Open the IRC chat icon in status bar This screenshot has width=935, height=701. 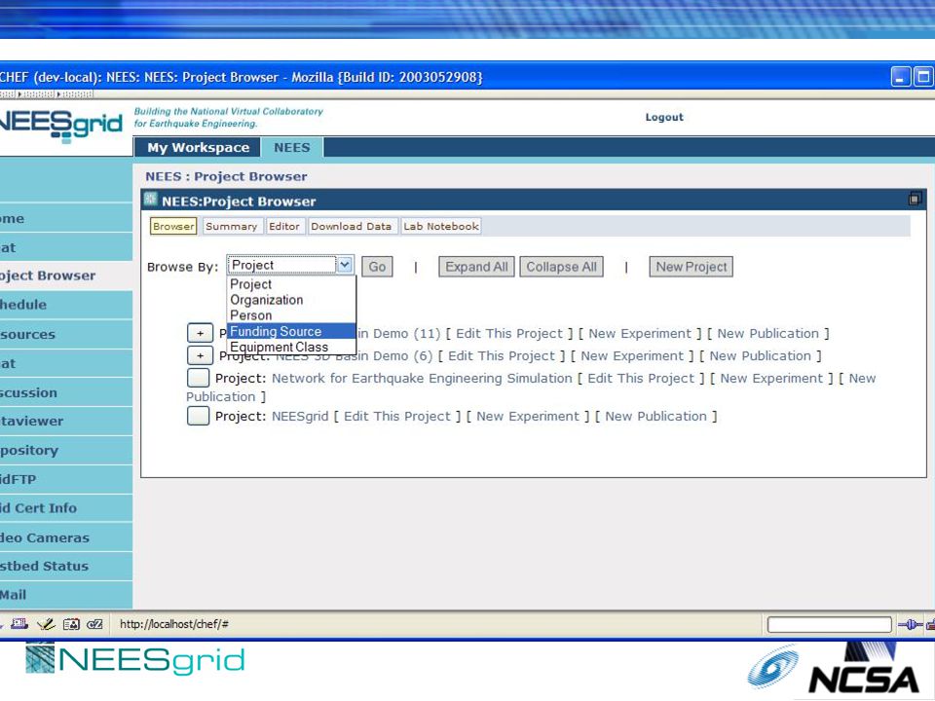pyautogui.click(x=94, y=624)
